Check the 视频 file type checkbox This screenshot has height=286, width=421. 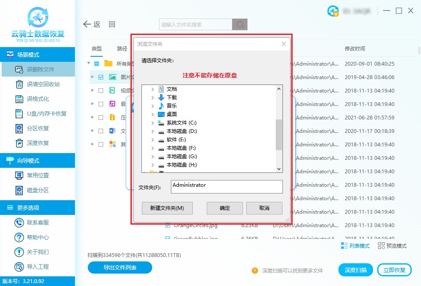101,90
